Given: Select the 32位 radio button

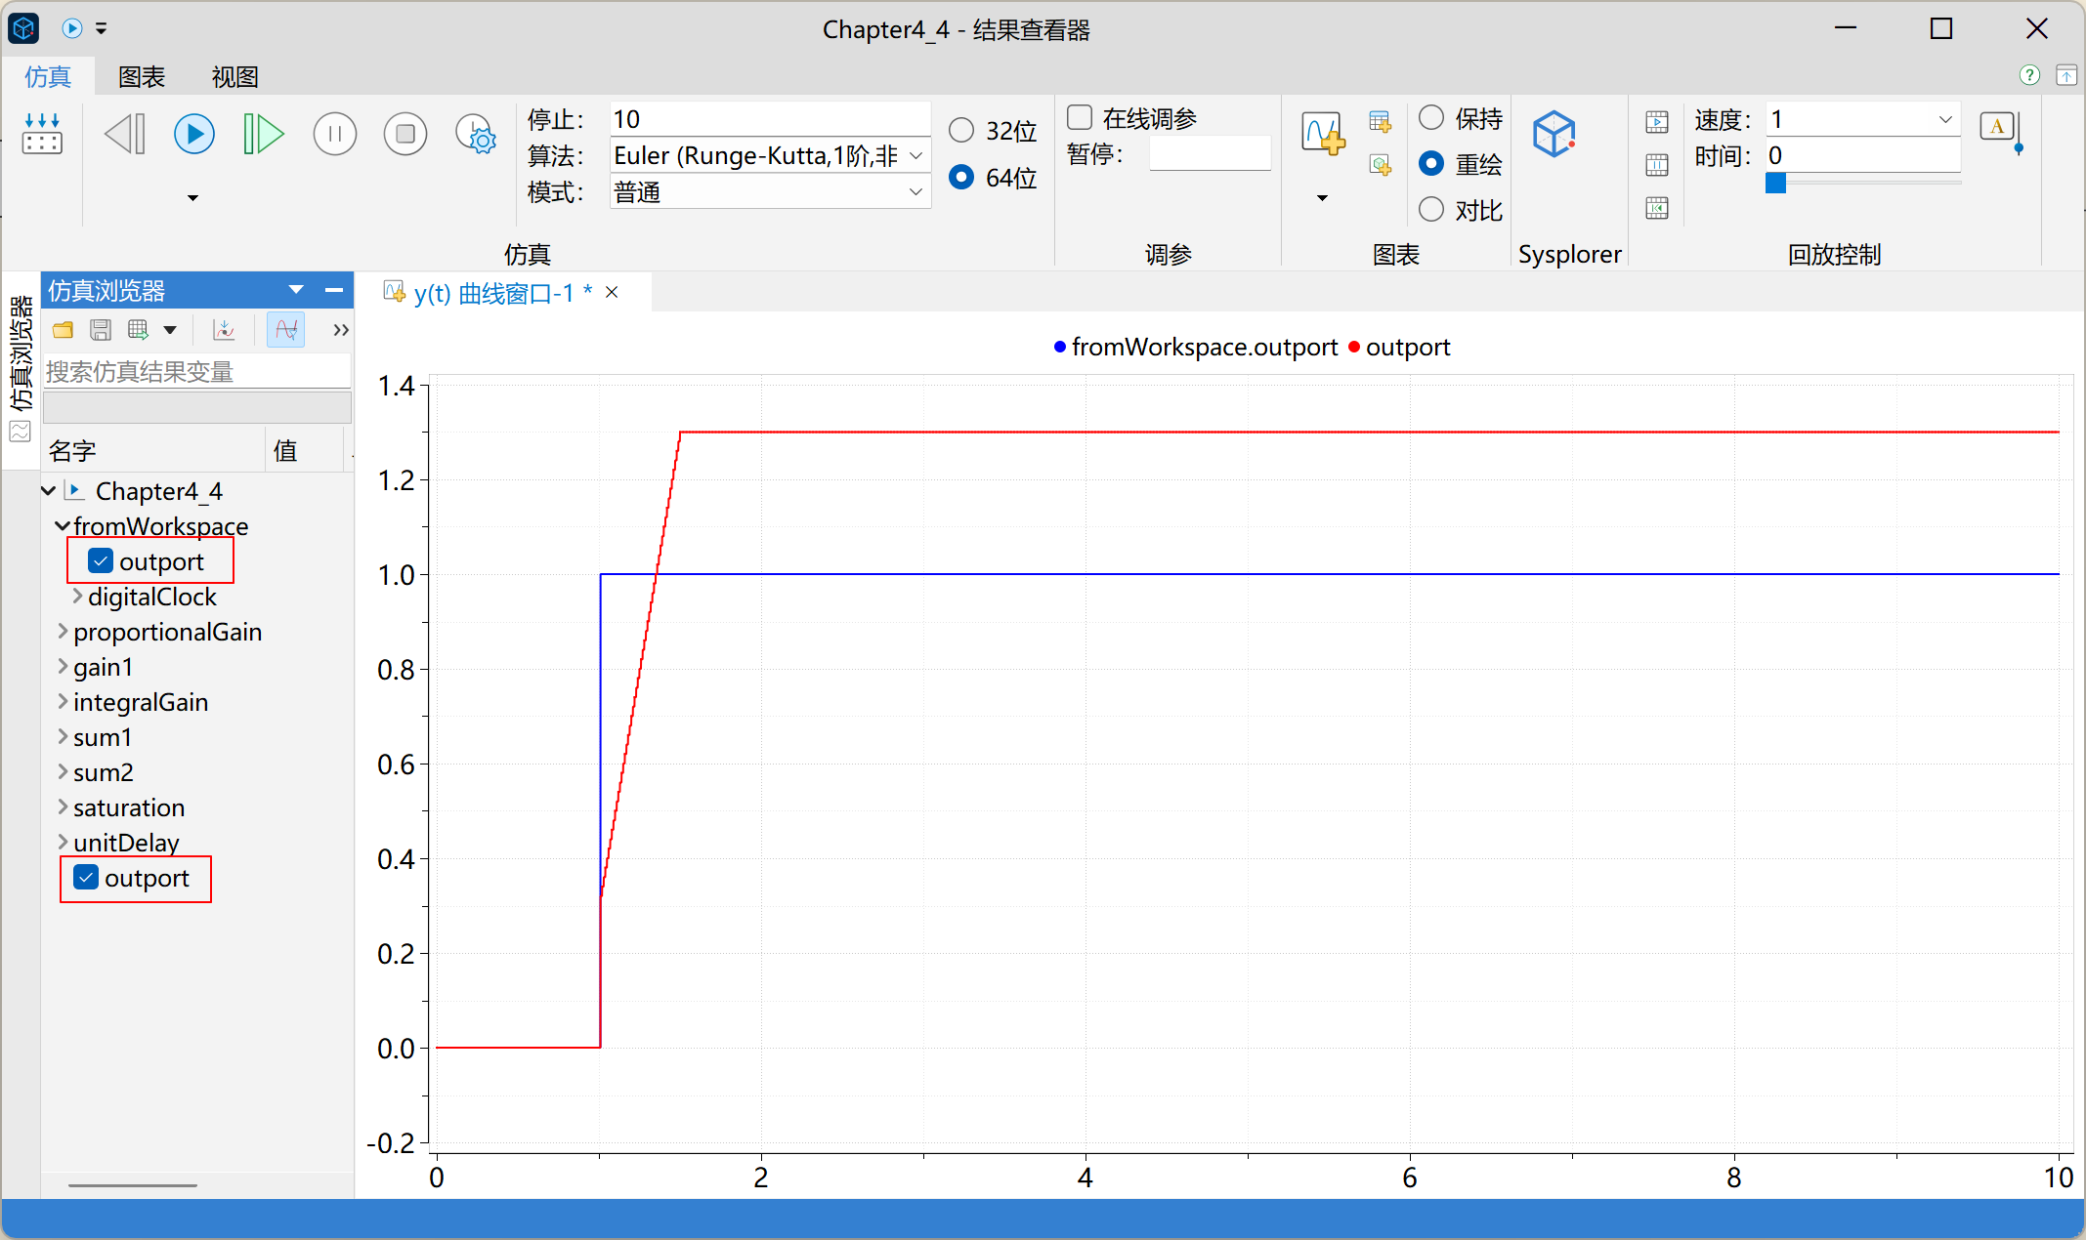Looking at the screenshot, I should pyautogui.click(x=961, y=130).
